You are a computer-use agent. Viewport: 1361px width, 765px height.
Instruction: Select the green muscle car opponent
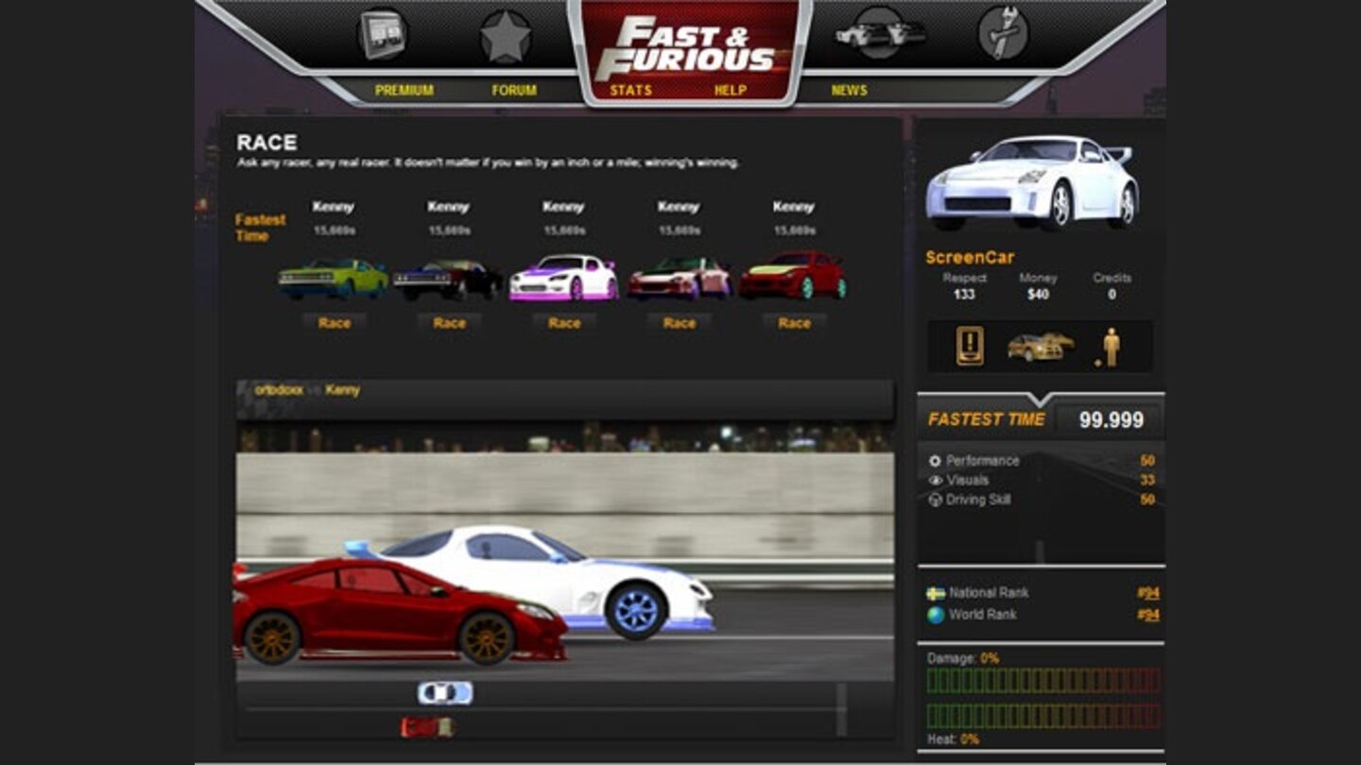pos(334,279)
